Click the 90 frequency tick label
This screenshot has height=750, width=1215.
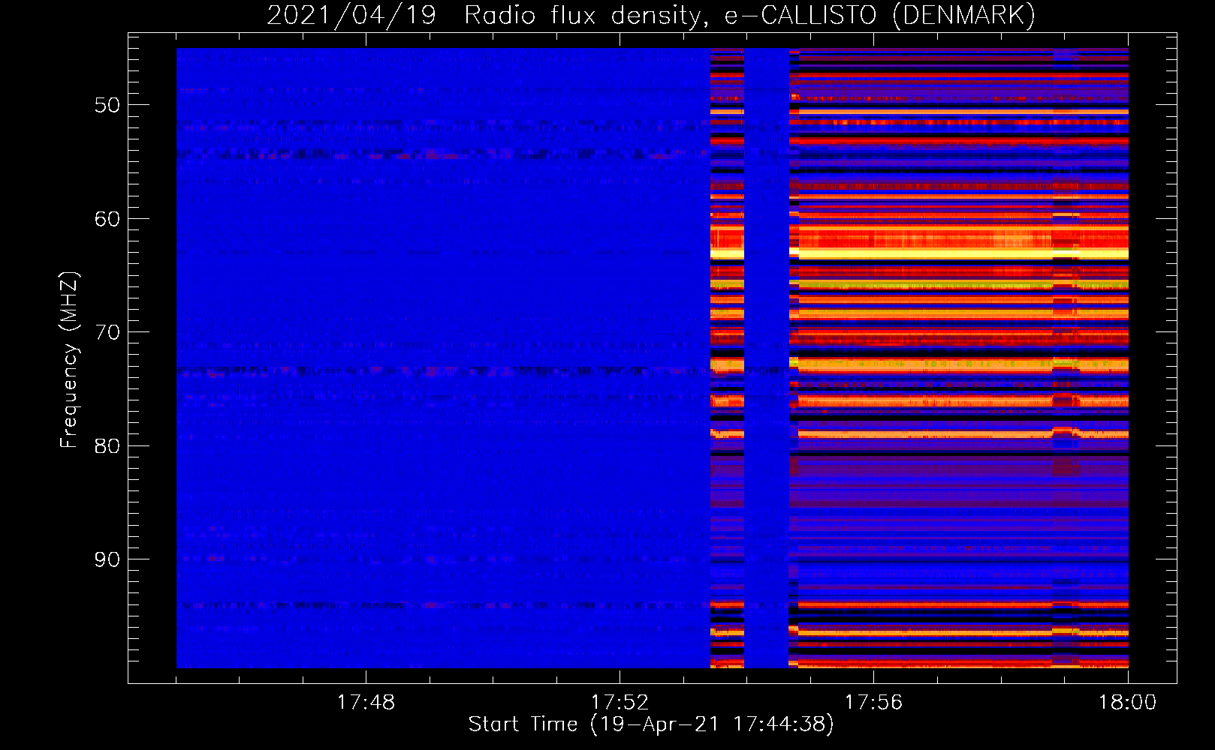click(x=107, y=559)
